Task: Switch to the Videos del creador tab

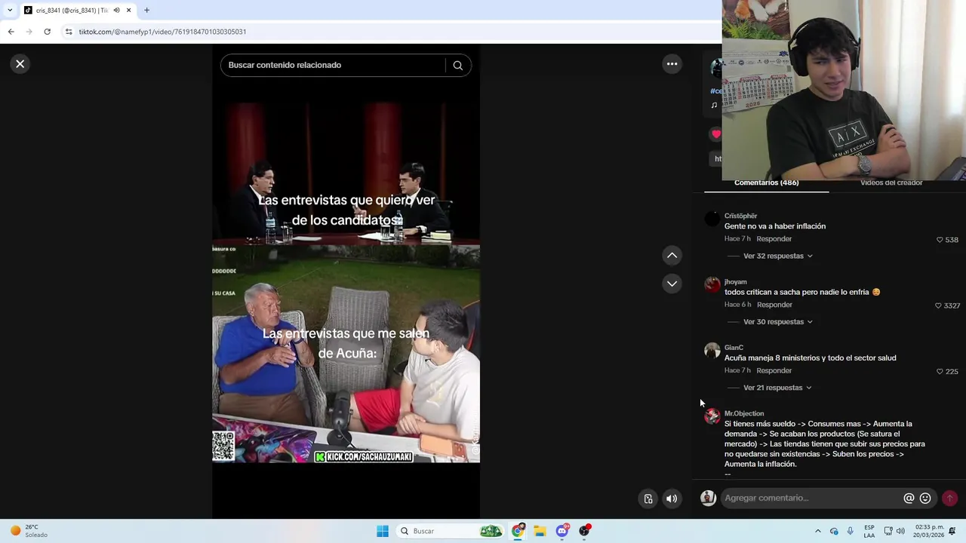Action: coord(891,183)
